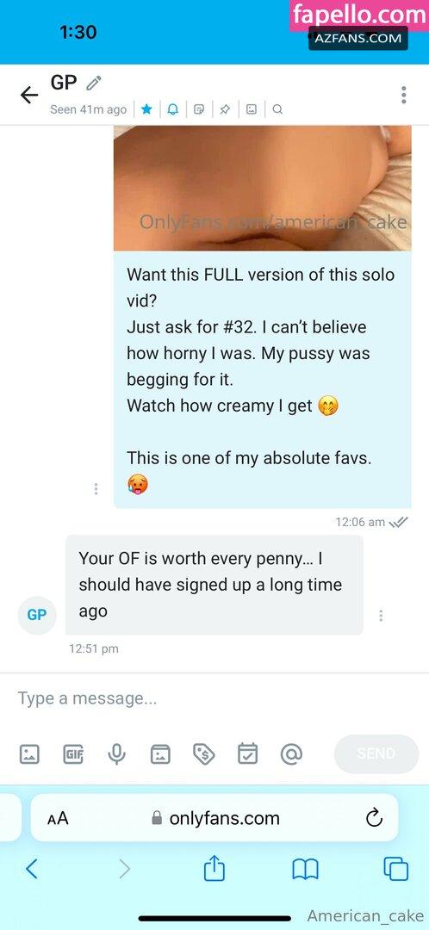Open the options dots beside the sent message
This screenshot has width=429, height=930.
pos(96,489)
